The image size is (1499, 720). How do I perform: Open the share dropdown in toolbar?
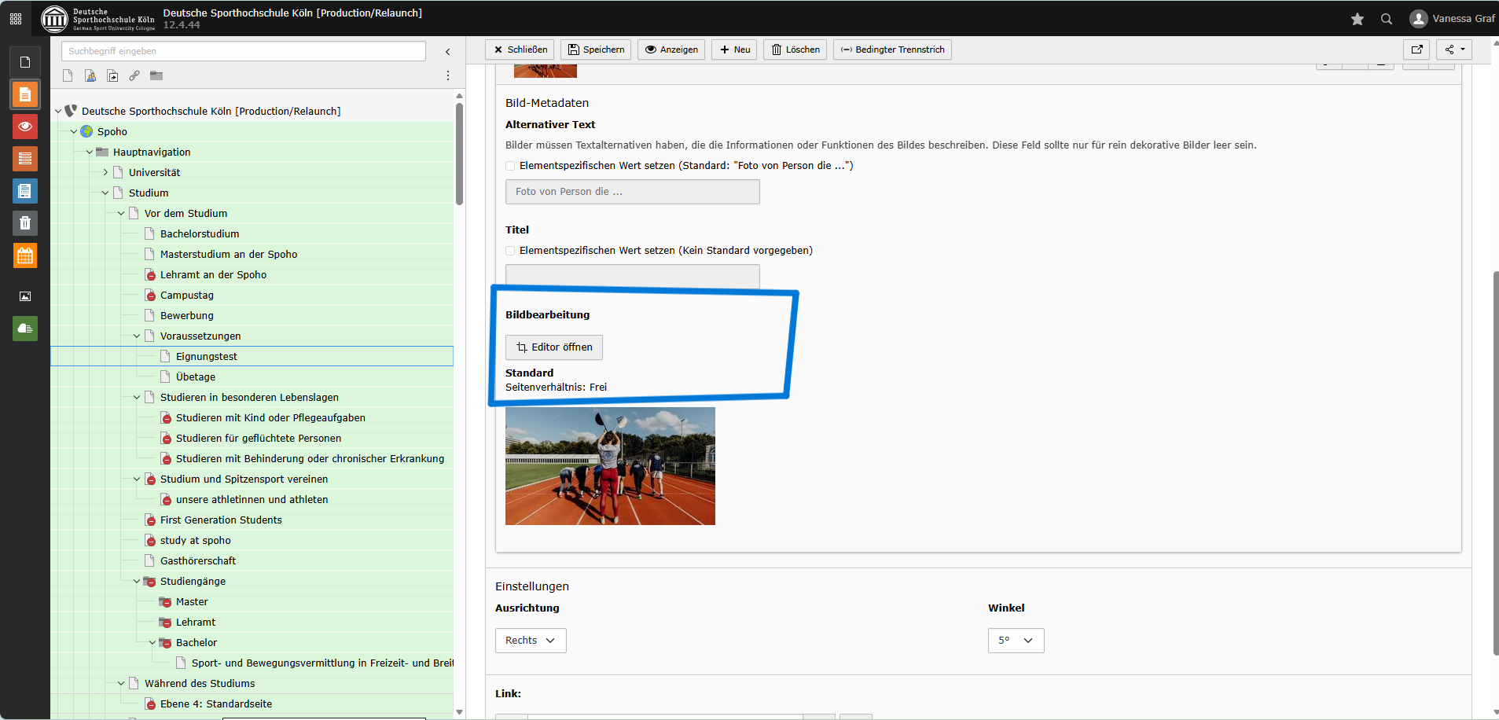click(1454, 50)
